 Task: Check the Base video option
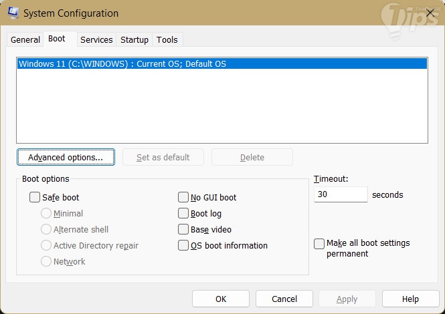click(183, 229)
